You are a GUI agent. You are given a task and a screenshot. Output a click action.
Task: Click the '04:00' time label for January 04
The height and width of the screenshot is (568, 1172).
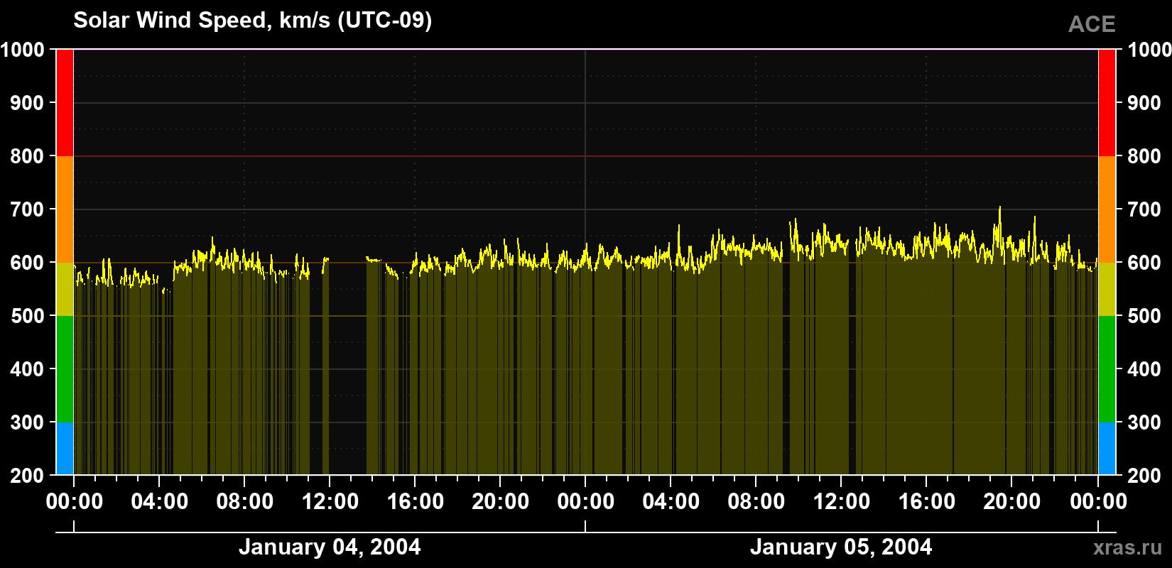click(159, 502)
